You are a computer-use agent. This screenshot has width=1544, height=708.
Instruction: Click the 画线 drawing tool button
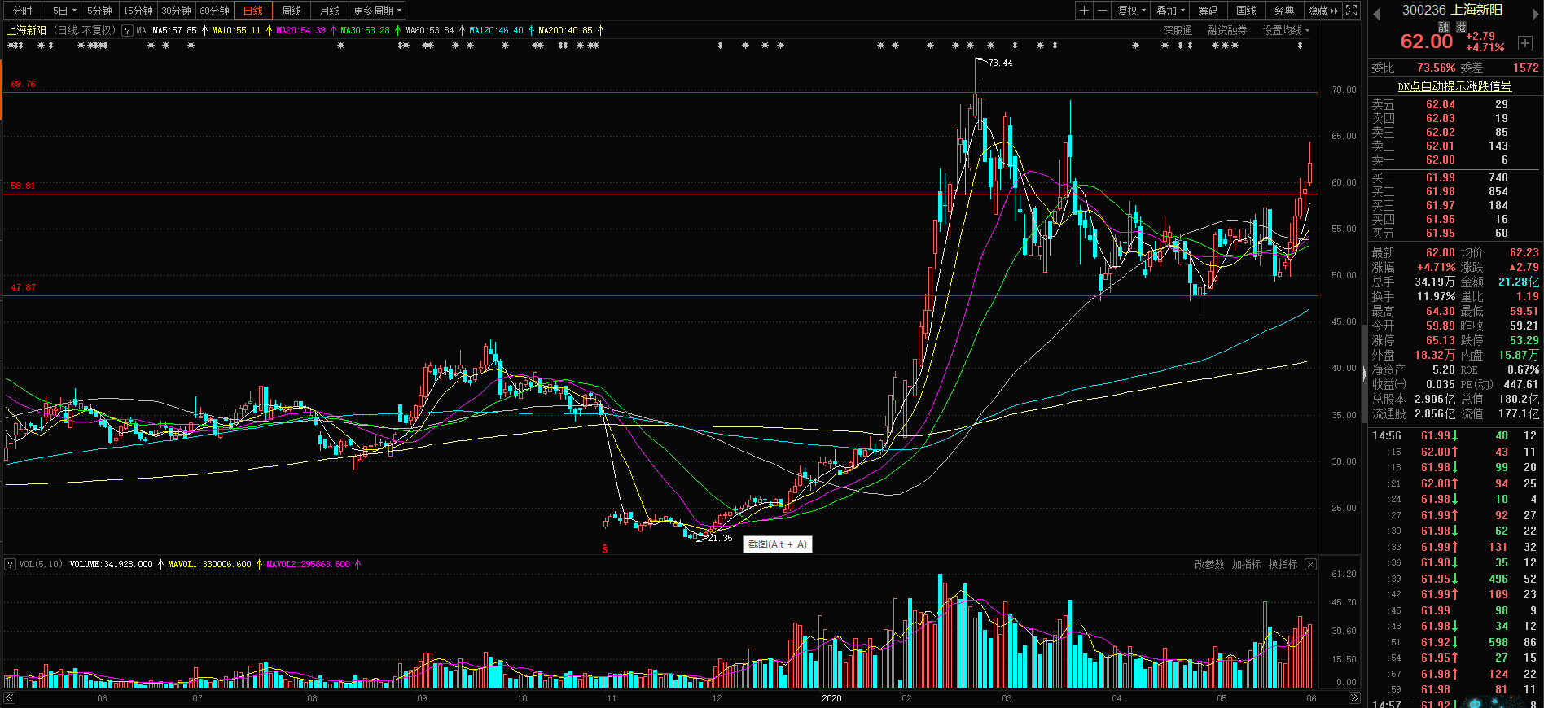coord(1246,11)
